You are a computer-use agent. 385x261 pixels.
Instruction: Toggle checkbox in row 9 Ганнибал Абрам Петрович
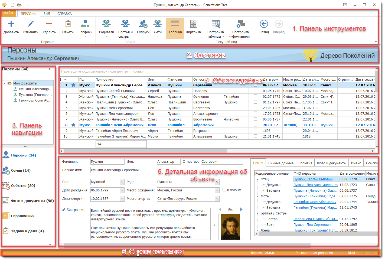(255, 130)
